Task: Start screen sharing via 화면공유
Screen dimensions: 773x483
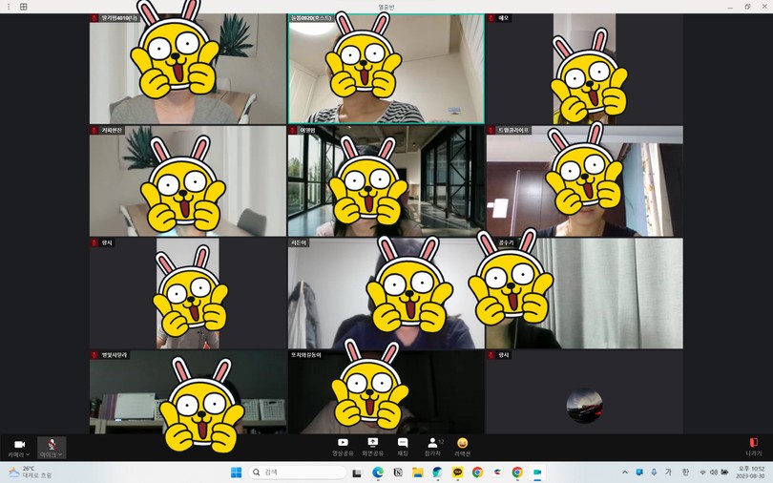Action: (x=373, y=447)
